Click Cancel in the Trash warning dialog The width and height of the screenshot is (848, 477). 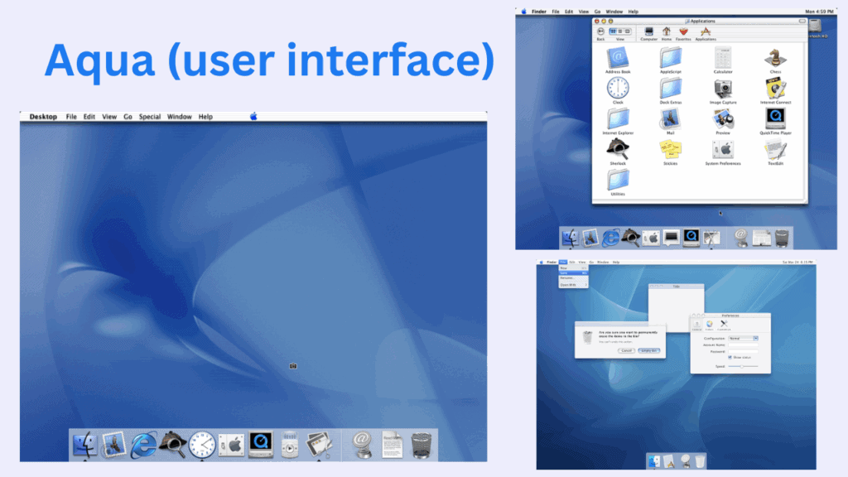click(626, 350)
